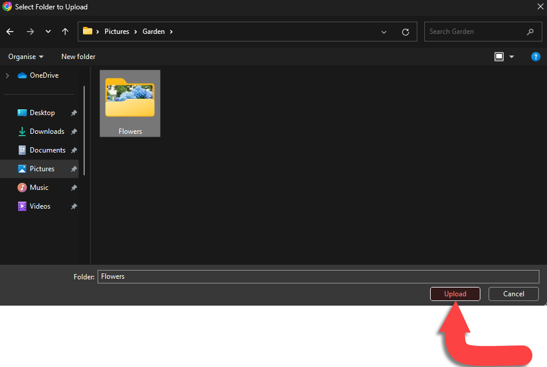Refresh the Garden folder view
547x367 pixels.
(x=406, y=32)
